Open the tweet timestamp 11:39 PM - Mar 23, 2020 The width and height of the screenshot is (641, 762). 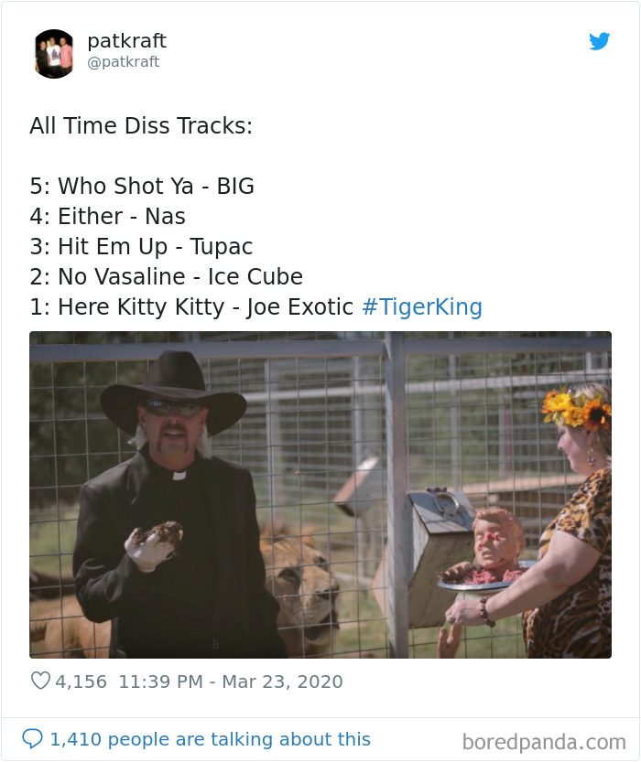pyautogui.click(x=231, y=682)
